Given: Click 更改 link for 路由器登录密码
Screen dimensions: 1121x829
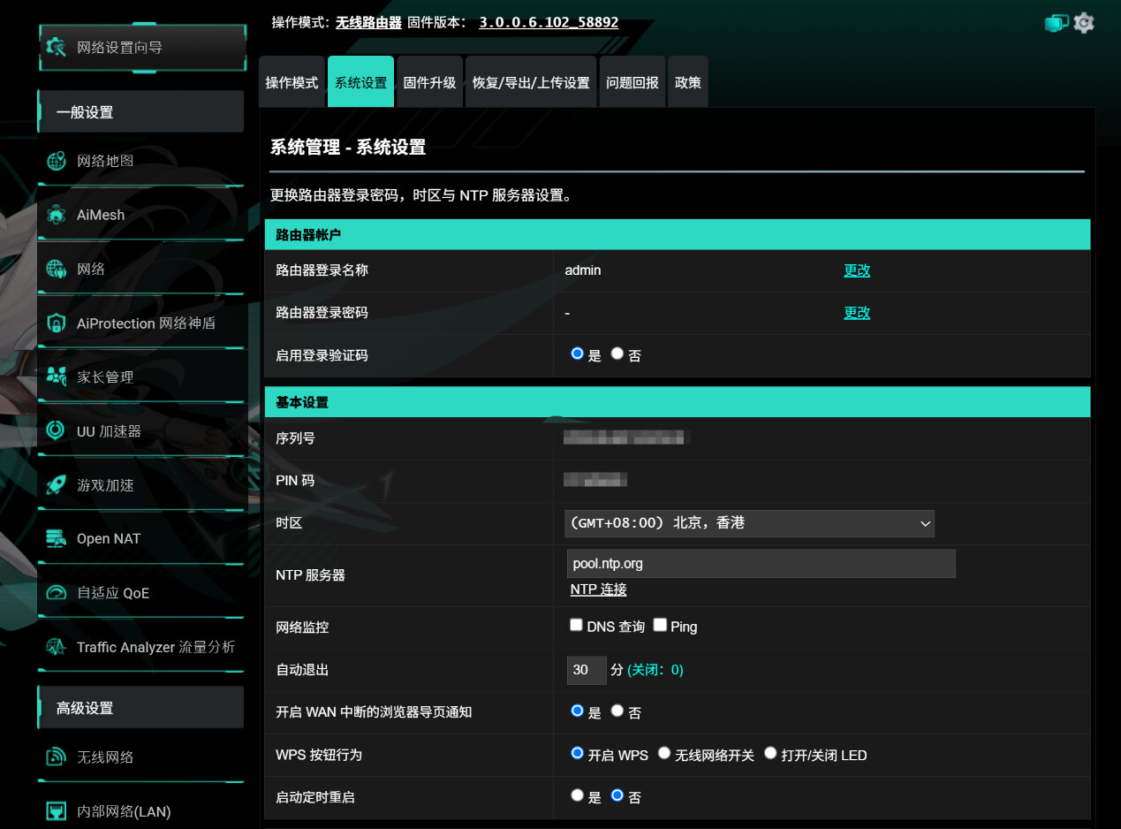Looking at the screenshot, I should 857,313.
